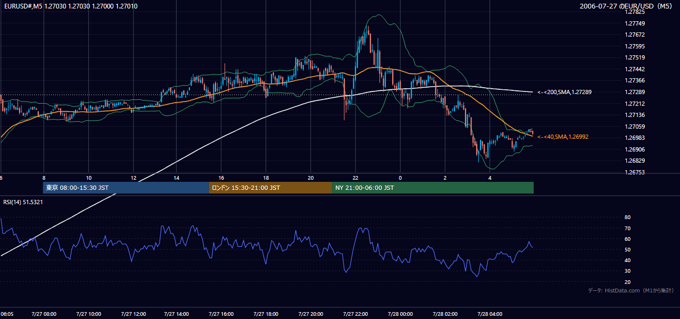The height and width of the screenshot is (319, 680).
Task: Click the 7/27 16:00 date axis label
Action: [221, 314]
